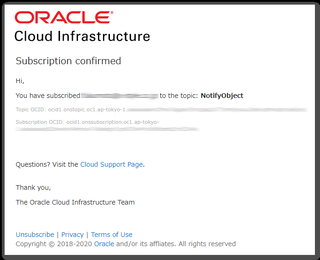Screen dimensions: 320x260
Task: Click the Oracle link in copyright line
Action: [x=104, y=244]
